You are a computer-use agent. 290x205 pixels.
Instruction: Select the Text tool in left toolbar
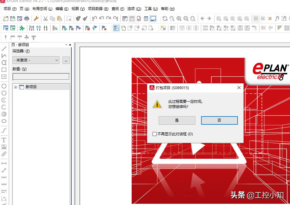tap(4, 140)
